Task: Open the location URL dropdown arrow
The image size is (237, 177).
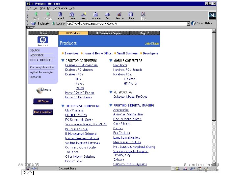Action: pos(188,24)
